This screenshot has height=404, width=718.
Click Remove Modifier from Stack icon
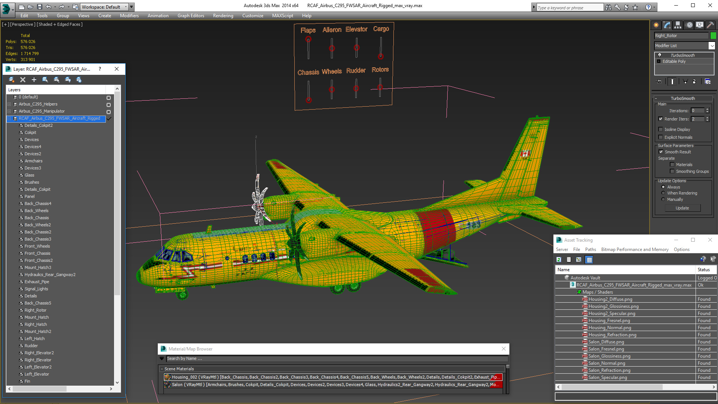point(694,81)
